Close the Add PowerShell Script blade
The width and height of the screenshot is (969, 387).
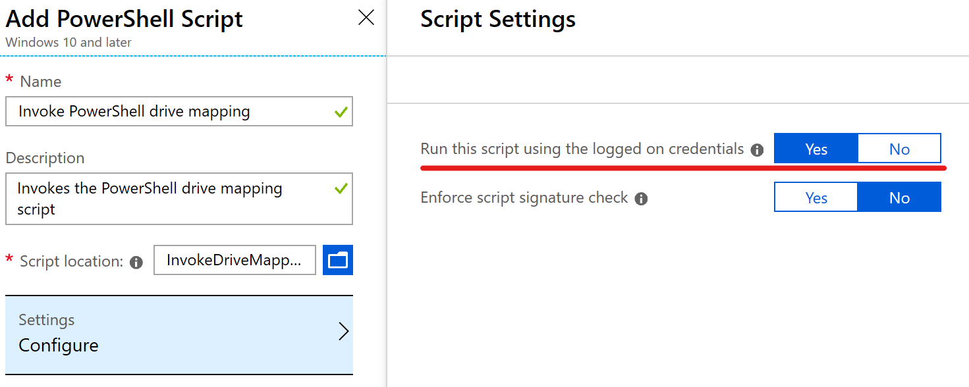[366, 18]
